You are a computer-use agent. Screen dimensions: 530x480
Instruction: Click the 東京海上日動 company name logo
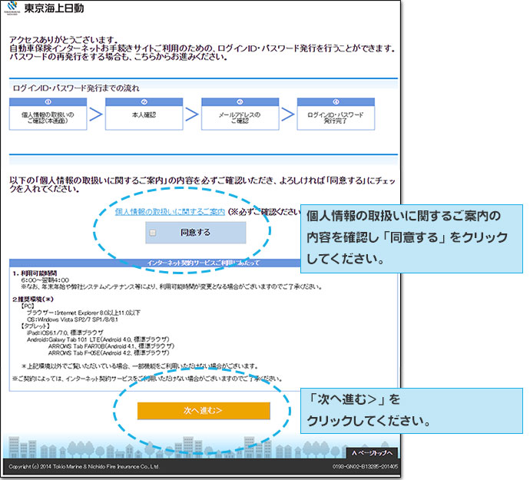[55, 10]
